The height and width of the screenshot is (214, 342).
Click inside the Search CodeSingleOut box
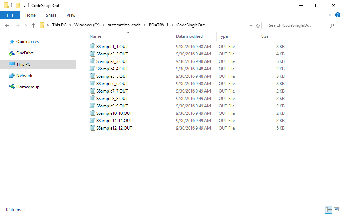click(x=299, y=25)
